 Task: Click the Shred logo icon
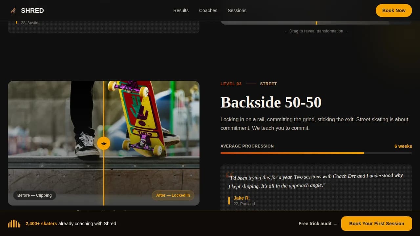point(13,10)
